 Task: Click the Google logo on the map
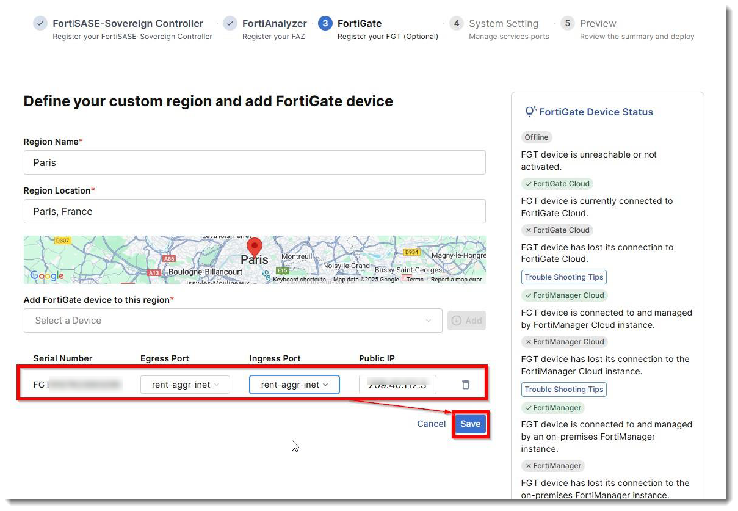(47, 275)
